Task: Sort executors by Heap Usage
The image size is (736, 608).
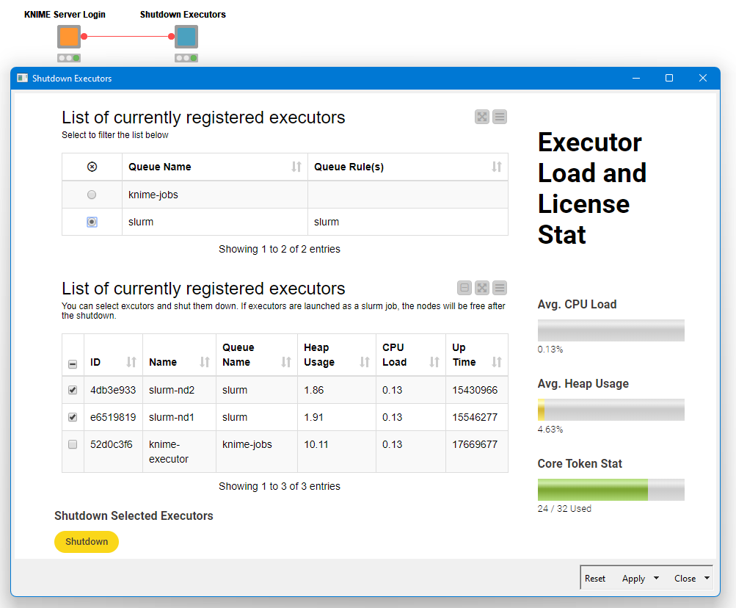Action: pos(365,362)
